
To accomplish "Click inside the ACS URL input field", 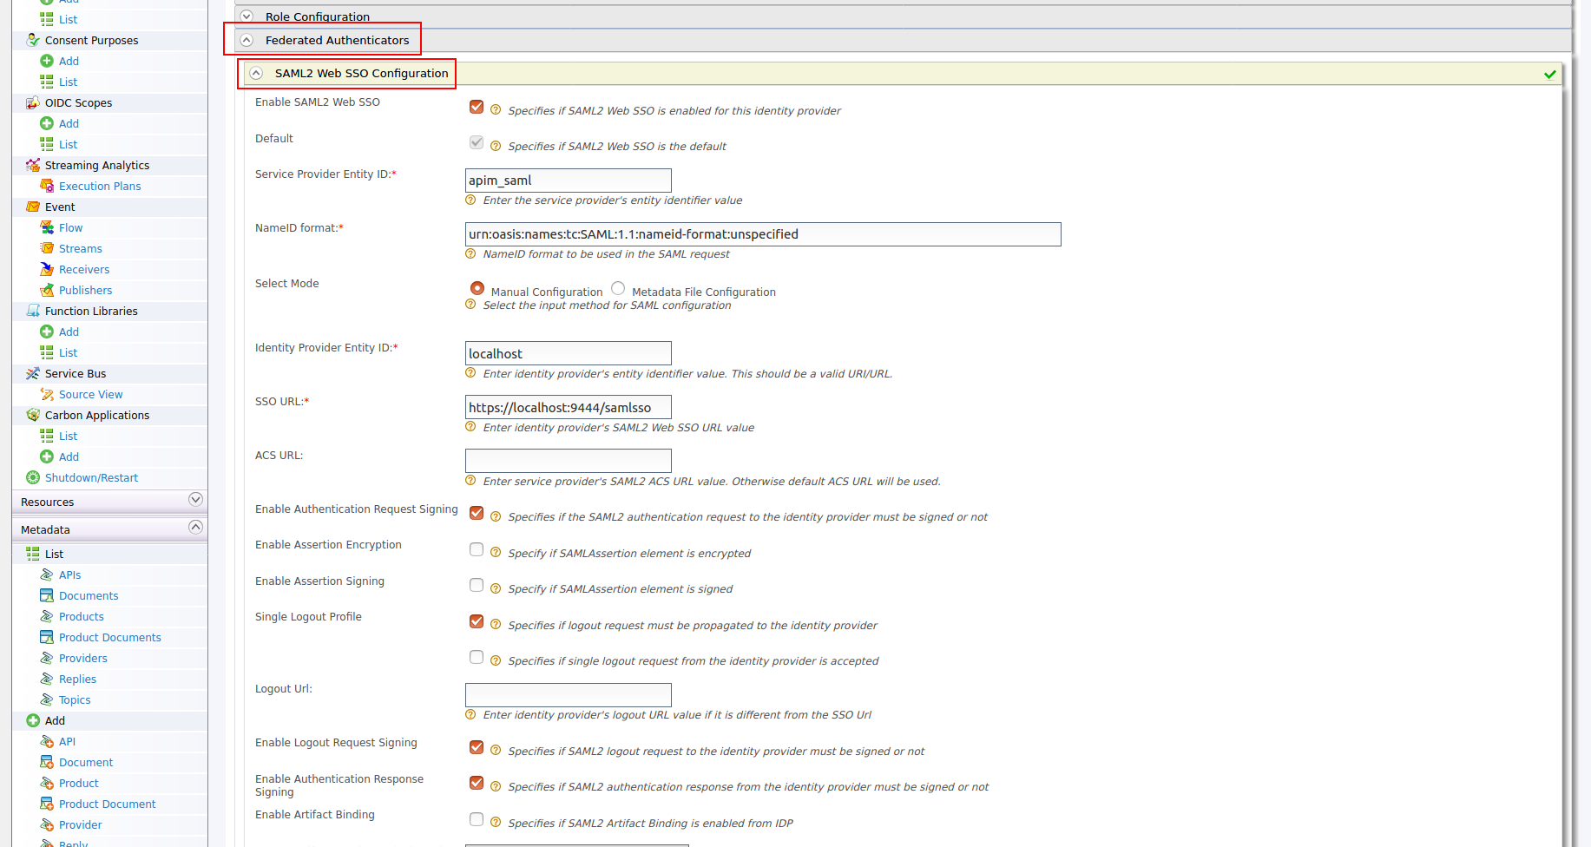I will tap(568, 460).
